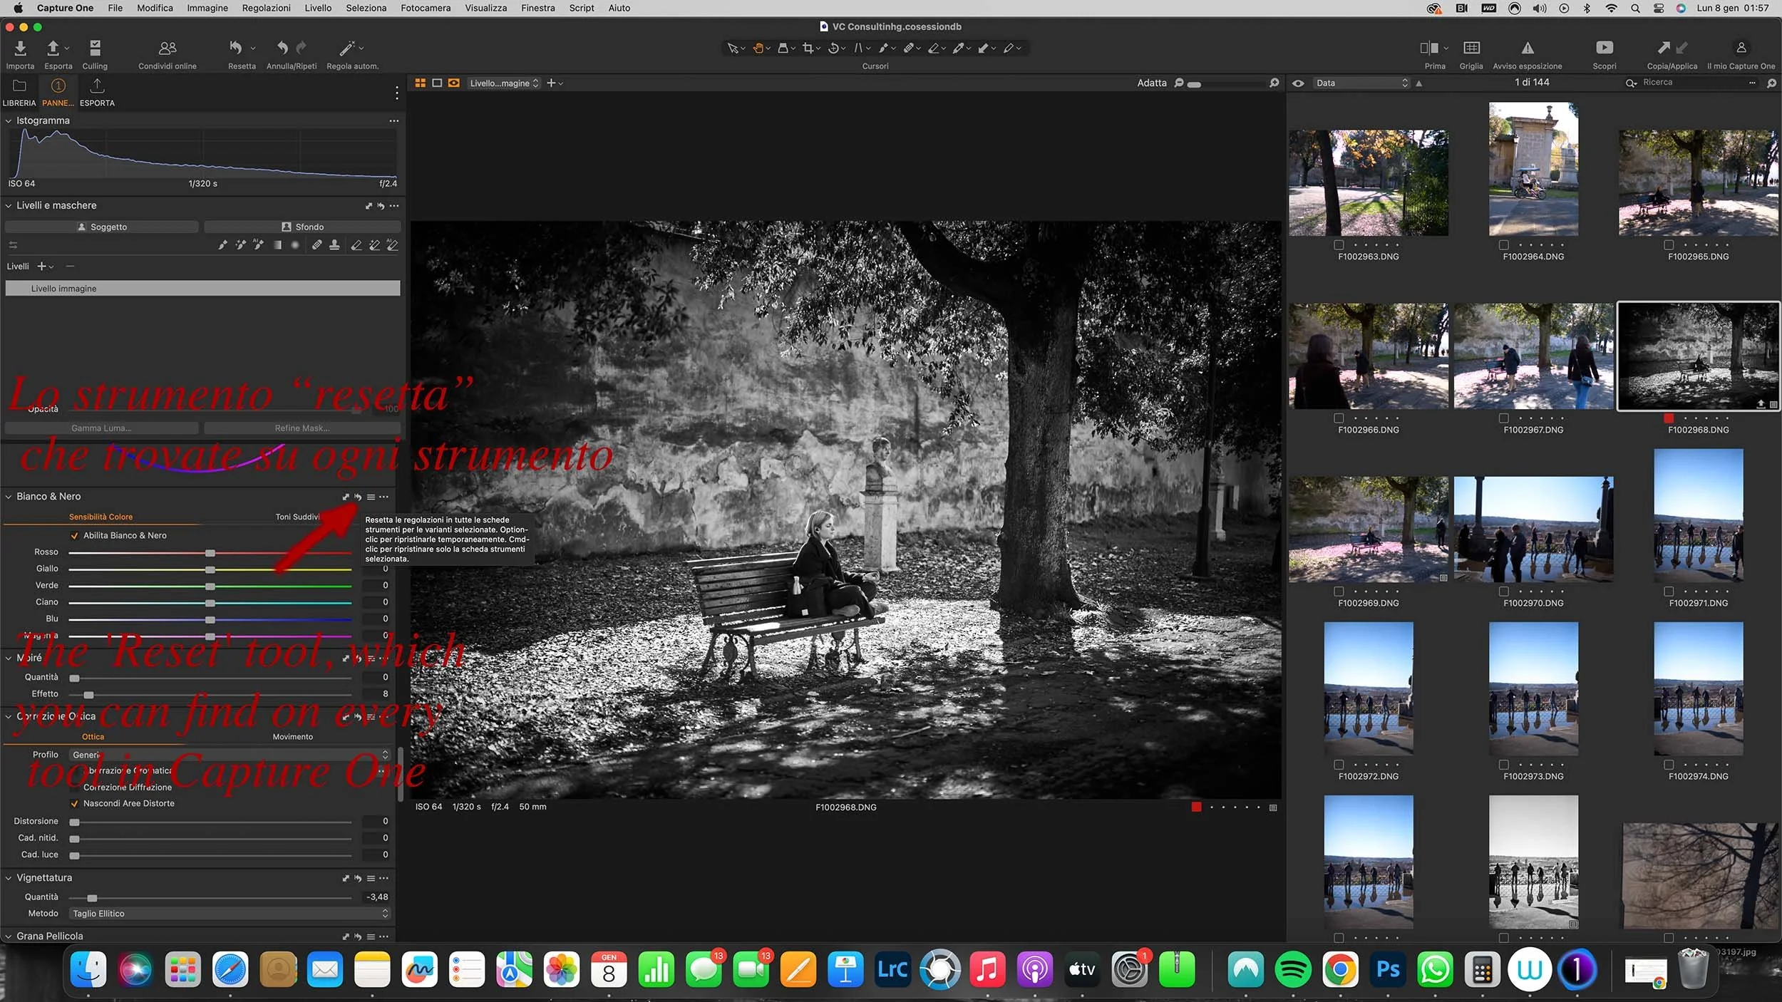Collapse the Istogramma panel

[x=9, y=121]
